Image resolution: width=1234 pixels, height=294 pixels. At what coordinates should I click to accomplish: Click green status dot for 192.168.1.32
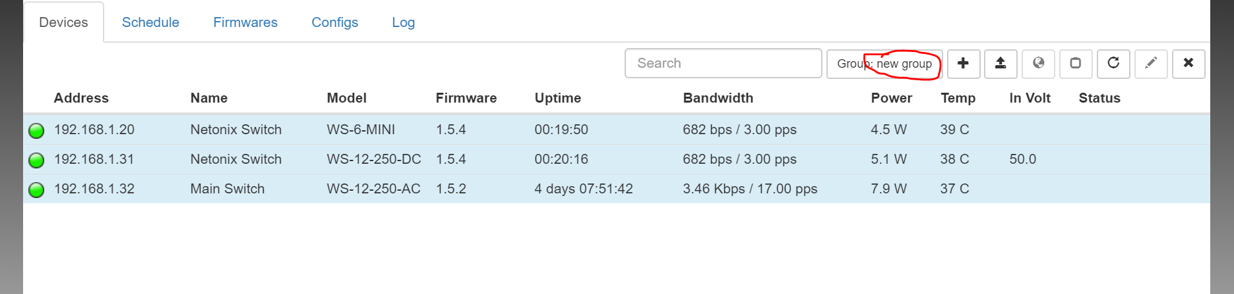coord(36,189)
